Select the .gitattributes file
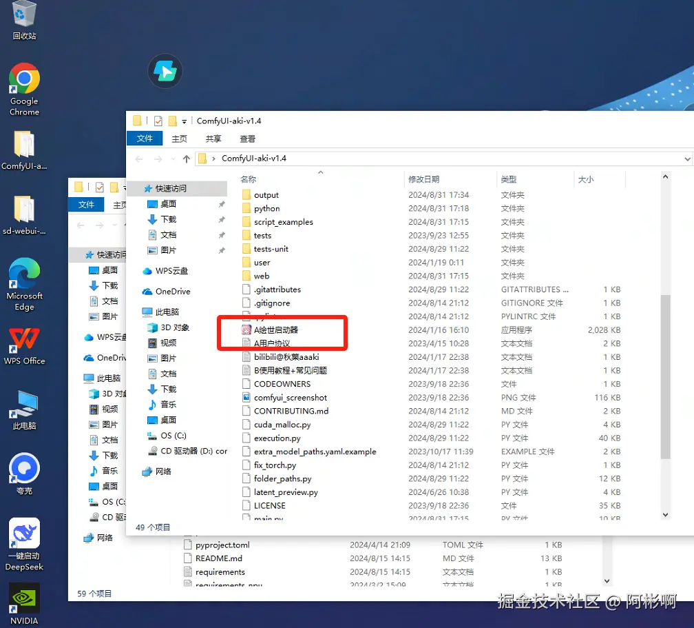The height and width of the screenshot is (628, 694). pos(277,290)
